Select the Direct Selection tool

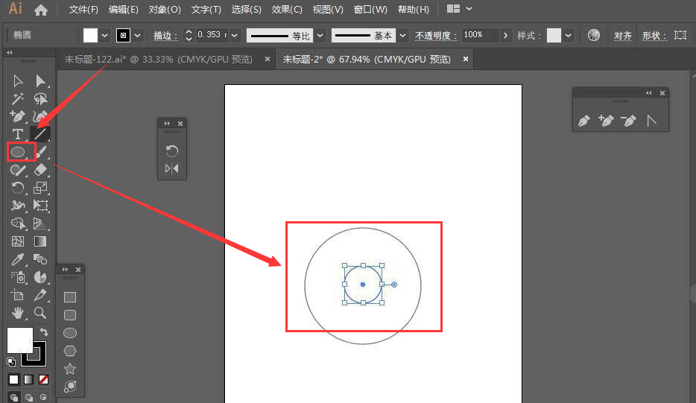(x=40, y=80)
